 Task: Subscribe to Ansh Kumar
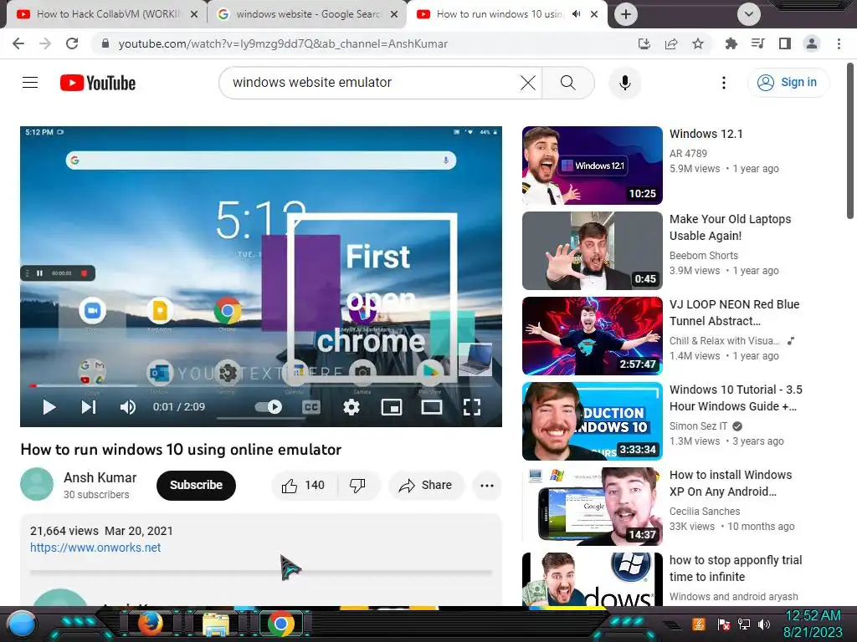196,485
